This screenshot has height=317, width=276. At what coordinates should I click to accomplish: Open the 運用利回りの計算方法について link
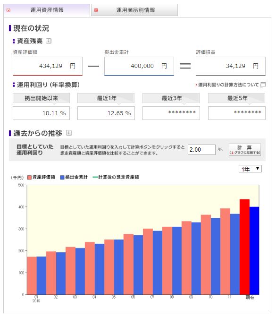coord(228,85)
